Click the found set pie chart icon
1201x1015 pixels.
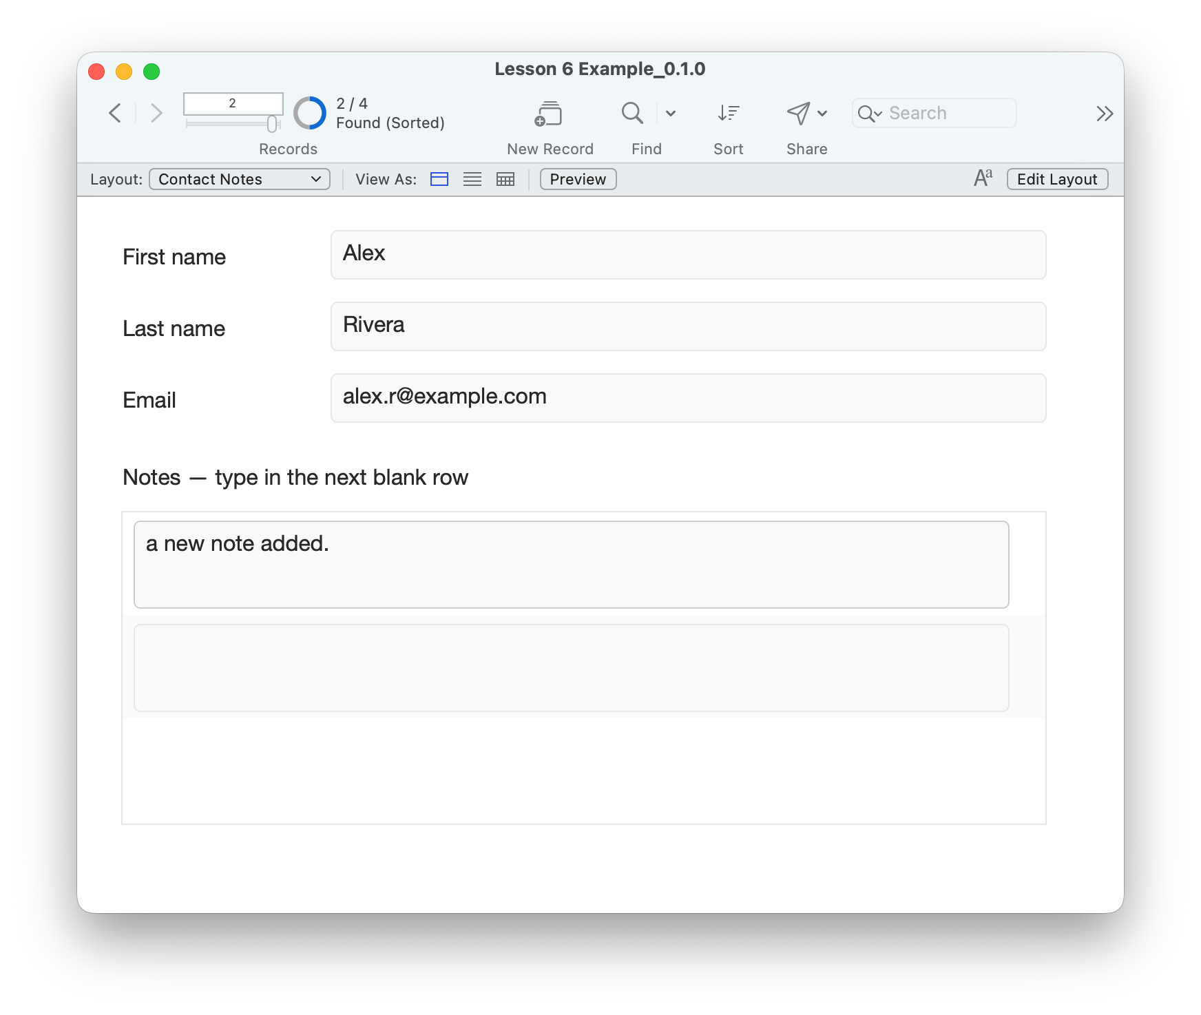click(x=310, y=113)
